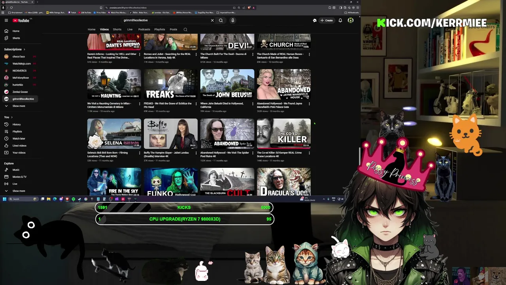Expand the You section chevron
506x285 pixels.
pyautogui.click(x=12, y=117)
